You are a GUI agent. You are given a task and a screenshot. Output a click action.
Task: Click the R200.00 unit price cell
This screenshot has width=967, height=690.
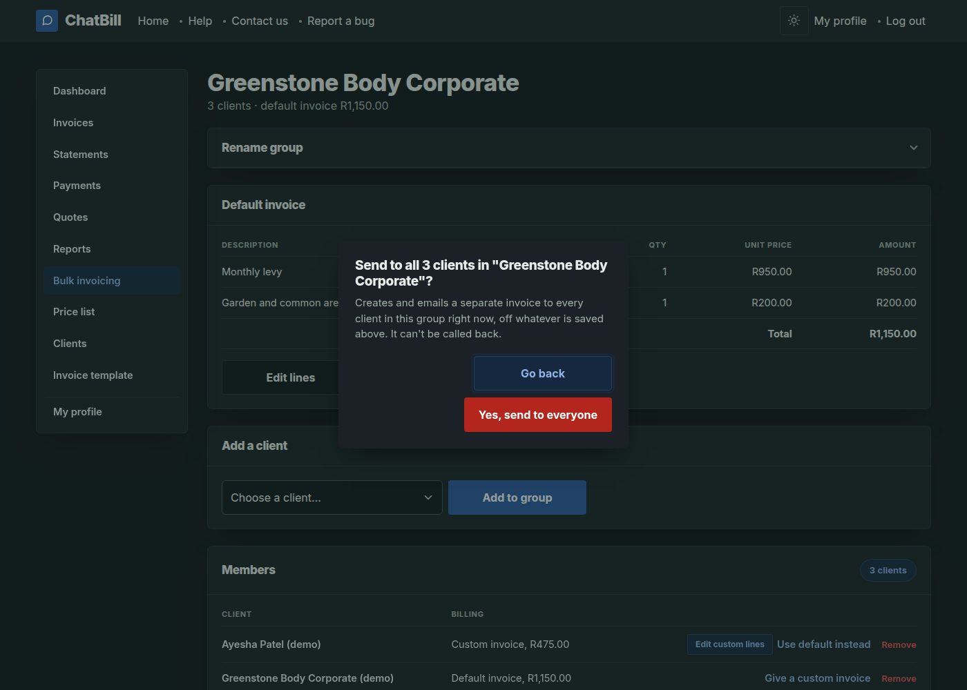pos(772,303)
